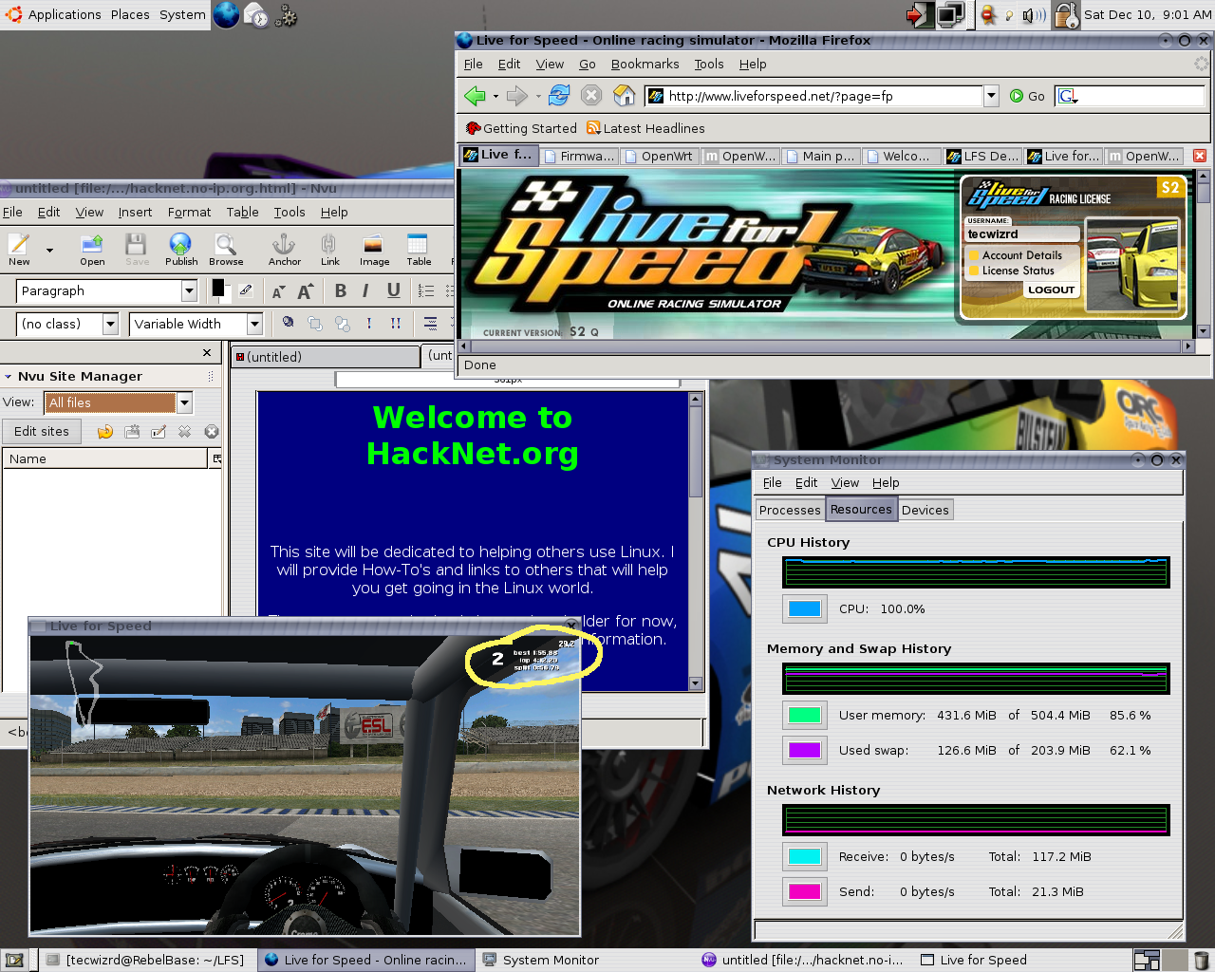Screen dimensions: 1215x972
Task: Reload the Live for Speed page
Action: pos(559,95)
